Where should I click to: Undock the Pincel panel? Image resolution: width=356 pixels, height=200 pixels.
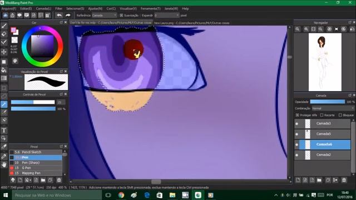click(x=61, y=147)
